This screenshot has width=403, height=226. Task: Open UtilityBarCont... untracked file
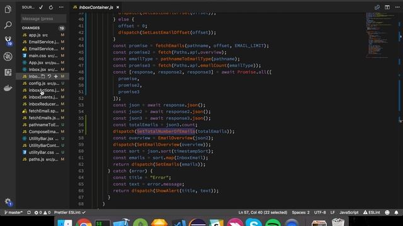(x=43, y=146)
